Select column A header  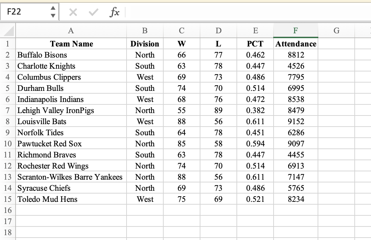[71, 31]
